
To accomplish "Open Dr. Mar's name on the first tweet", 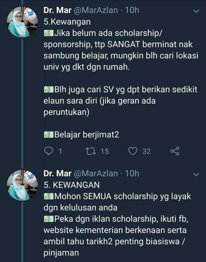I will point(57,11).
